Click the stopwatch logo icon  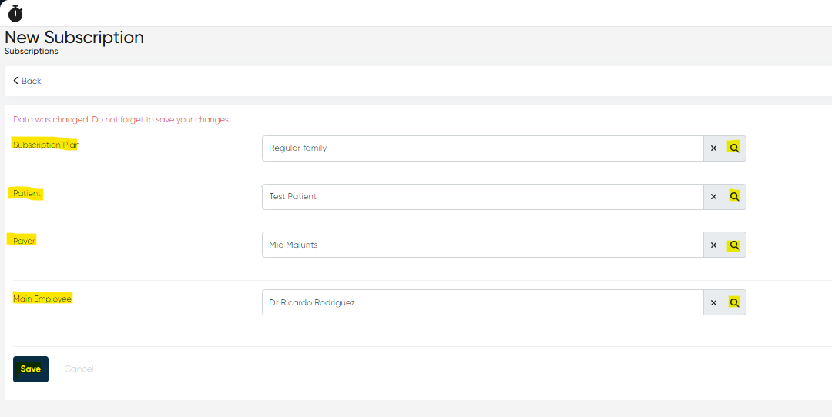click(15, 13)
